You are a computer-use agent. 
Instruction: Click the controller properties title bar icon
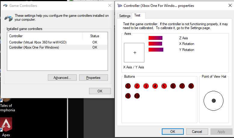[x=120, y=6]
